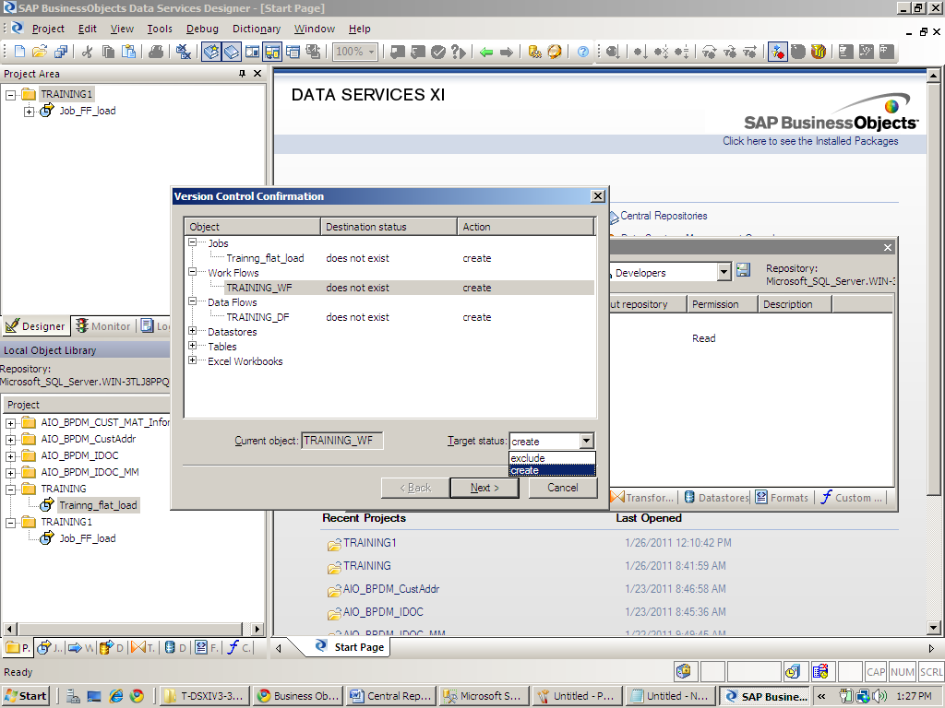Toggle the Project Area toolbar icon
This screenshot has width=945, height=708.
tap(272, 52)
